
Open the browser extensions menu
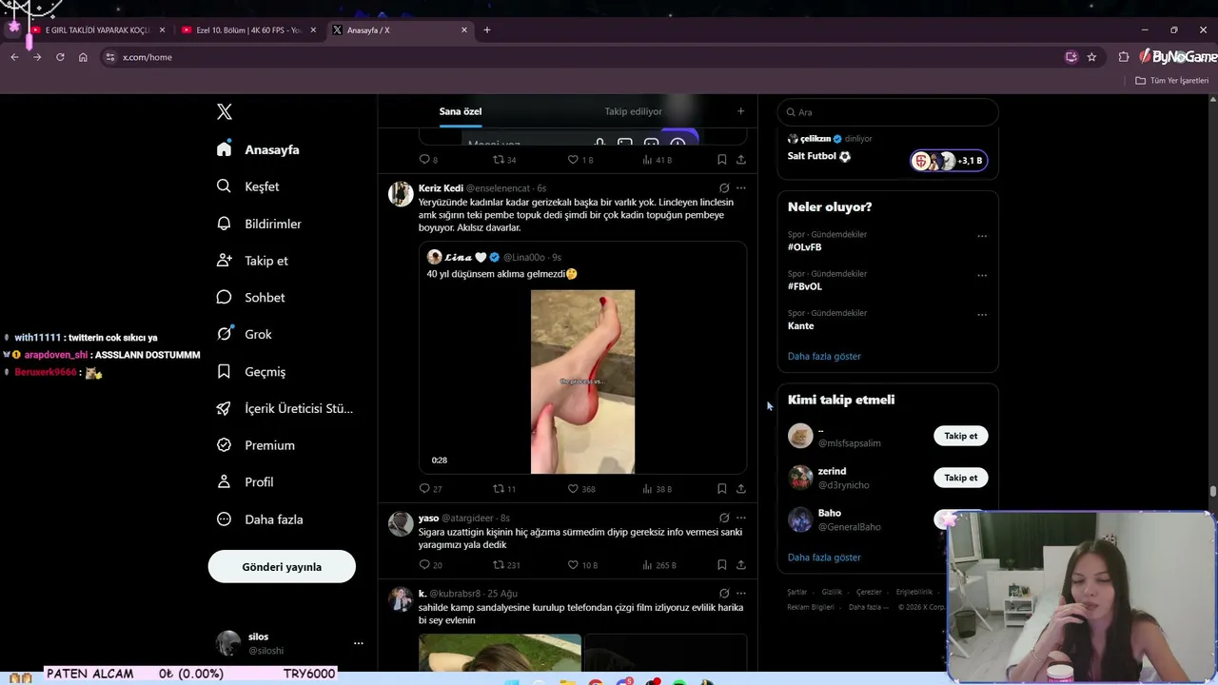click(1124, 57)
